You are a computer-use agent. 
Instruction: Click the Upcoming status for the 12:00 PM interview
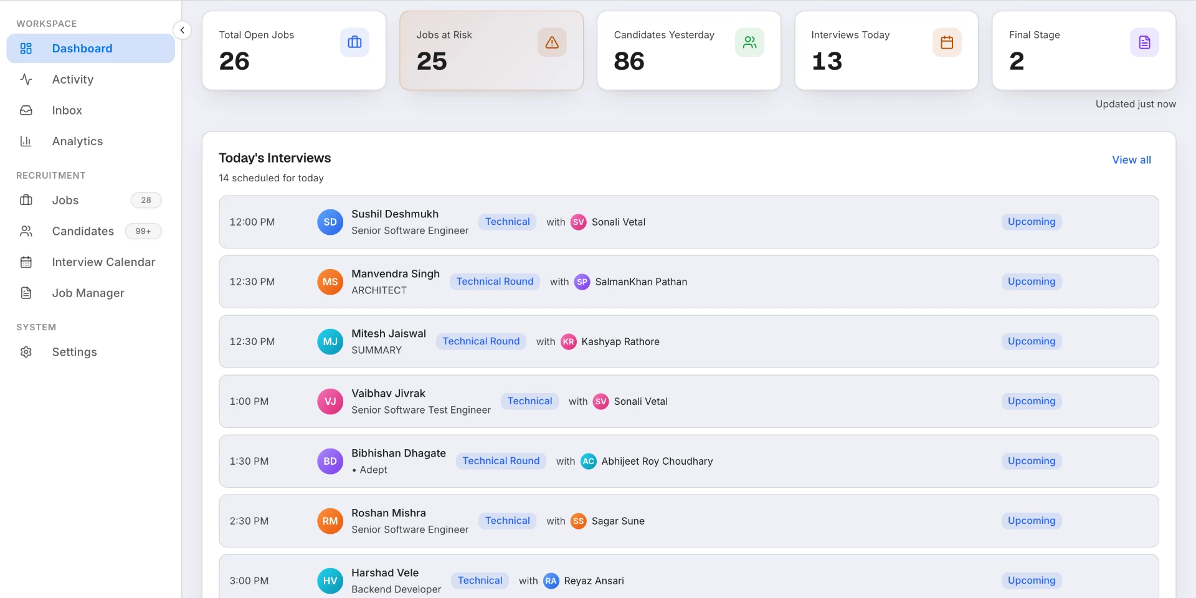[1032, 222]
